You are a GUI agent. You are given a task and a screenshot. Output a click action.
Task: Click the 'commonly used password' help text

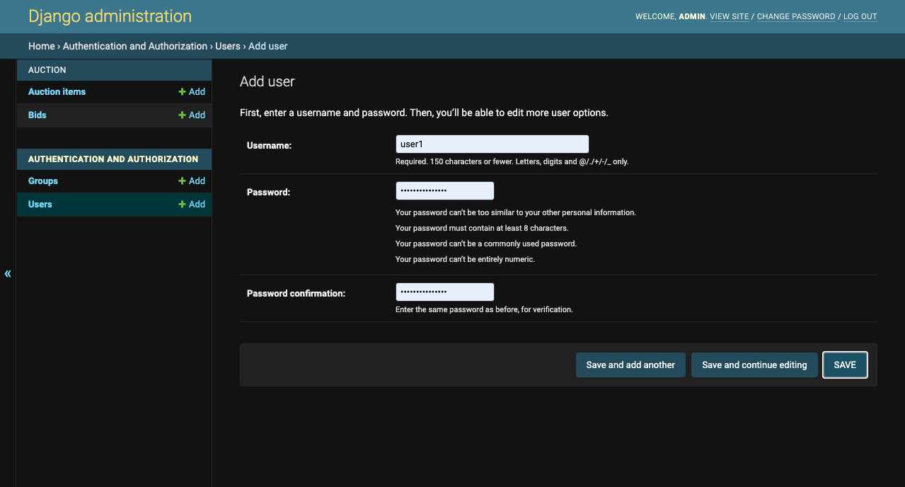(x=486, y=243)
